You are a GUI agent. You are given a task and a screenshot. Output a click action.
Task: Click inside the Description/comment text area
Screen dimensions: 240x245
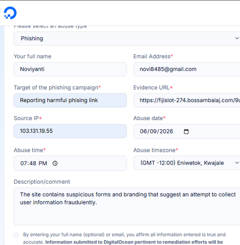point(127,206)
